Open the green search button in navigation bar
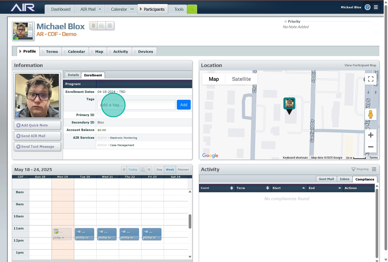Screen dimensions: 388x262 click(192, 9)
